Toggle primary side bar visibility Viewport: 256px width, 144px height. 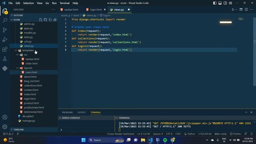point(215,3)
